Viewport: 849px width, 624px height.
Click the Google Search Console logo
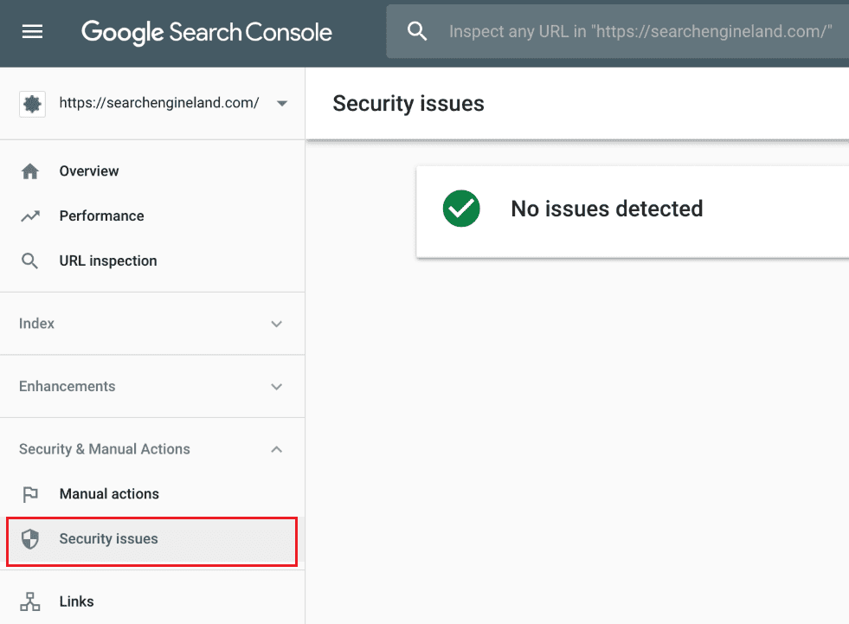click(206, 32)
